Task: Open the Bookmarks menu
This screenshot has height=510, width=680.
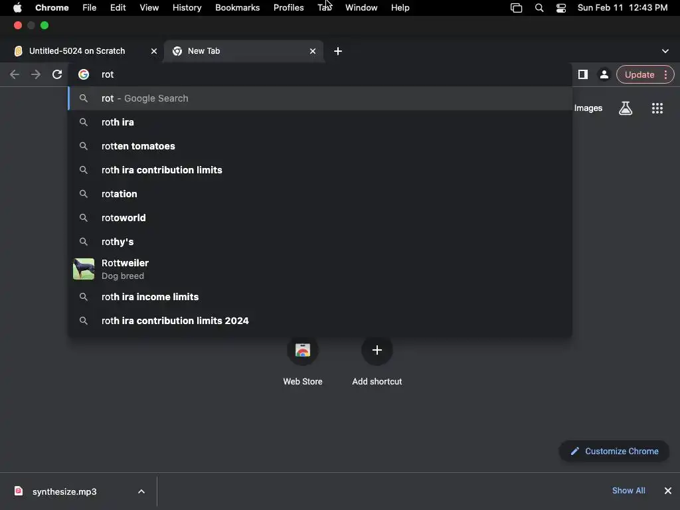Action: [x=237, y=8]
